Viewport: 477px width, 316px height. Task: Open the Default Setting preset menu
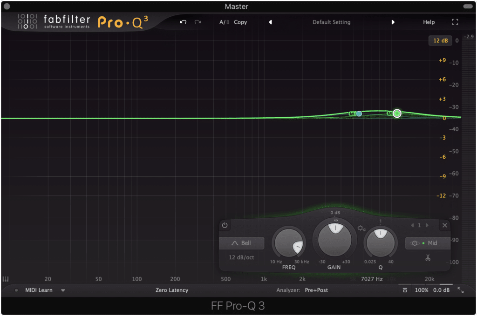tap(331, 22)
